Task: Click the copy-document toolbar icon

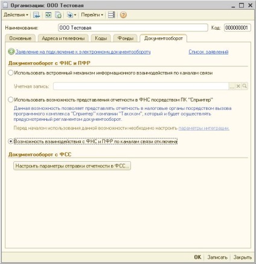Action: [x=59, y=15]
